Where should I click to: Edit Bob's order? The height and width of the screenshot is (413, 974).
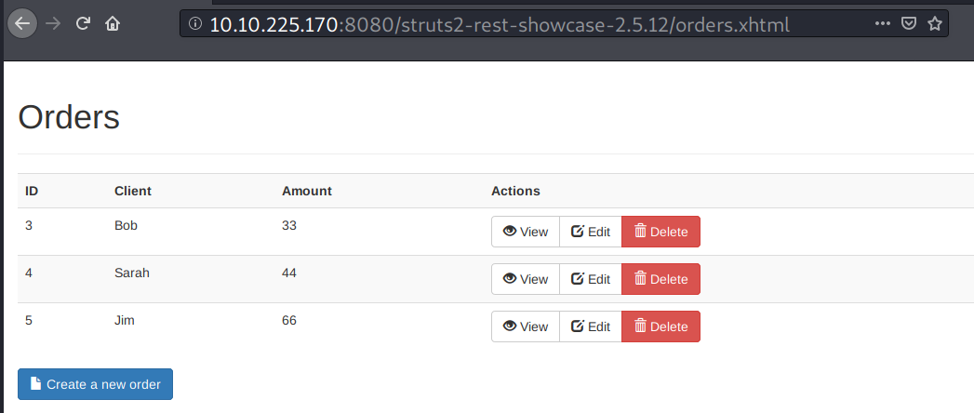[x=591, y=232]
